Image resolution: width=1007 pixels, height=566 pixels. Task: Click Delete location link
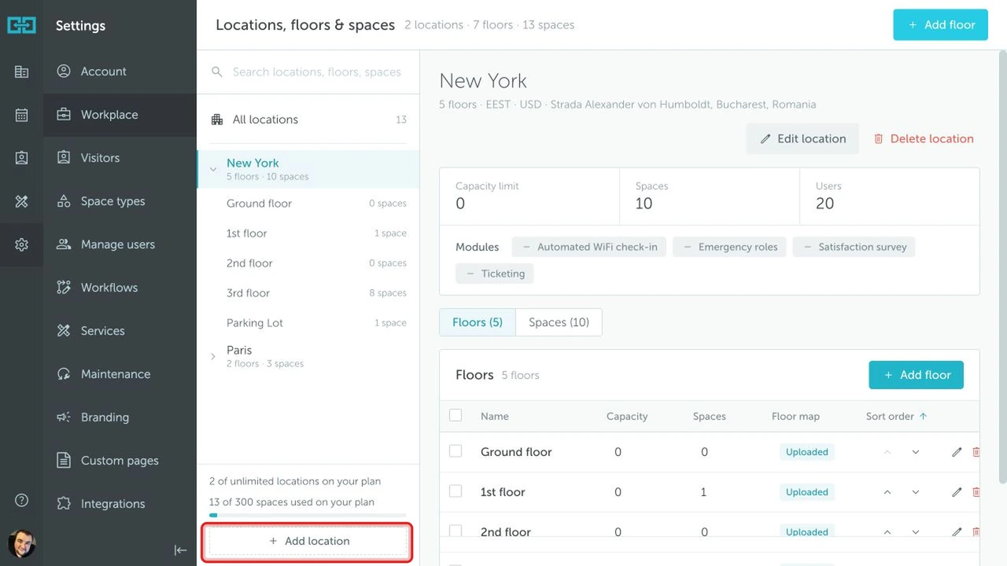tap(924, 139)
